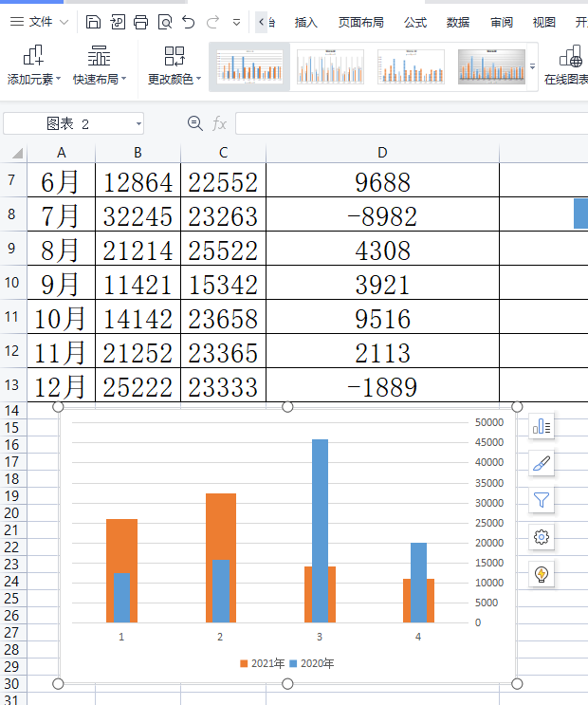Screen dimensions: 588x705
Task: Select row 13 header
Action: (11, 385)
